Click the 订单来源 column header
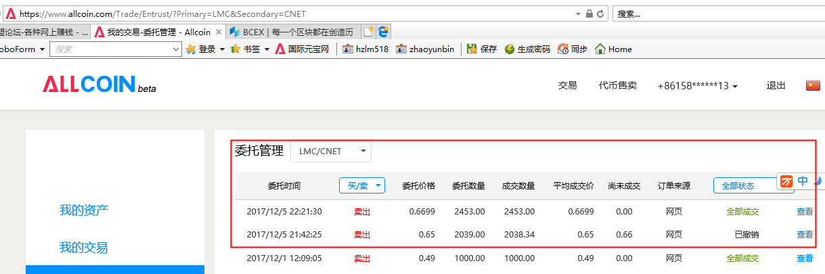 pyautogui.click(x=674, y=186)
